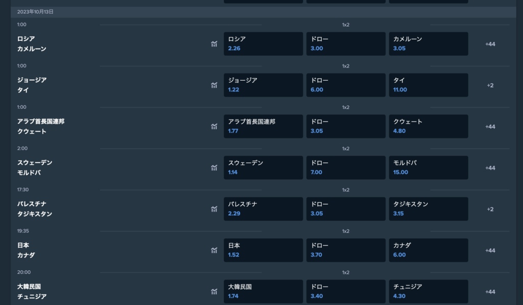The width and height of the screenshot is (523, 305).
Task: Expand +44 markets for スウェーデン match
Action: click(x=490, y=168)
